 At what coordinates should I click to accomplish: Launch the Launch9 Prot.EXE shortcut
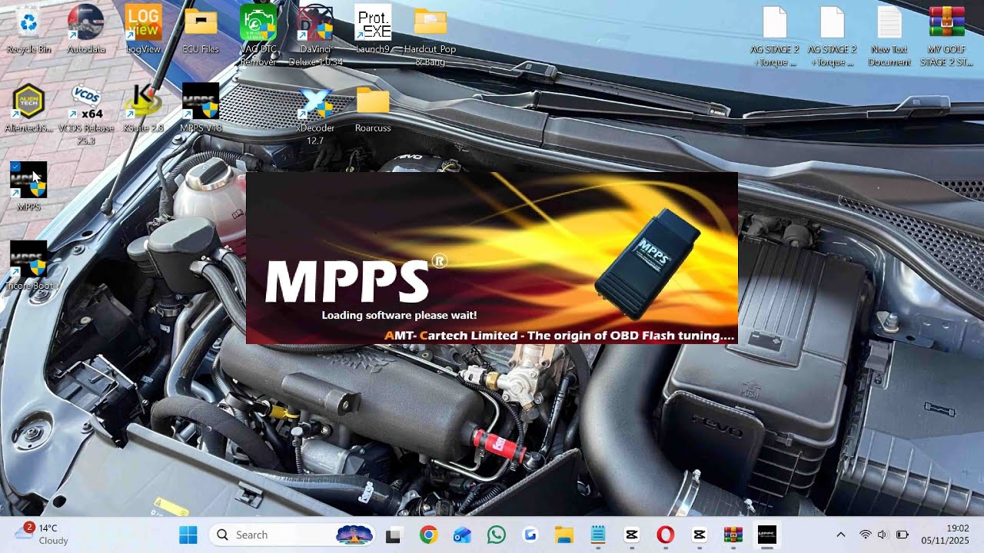(x=373, y=29)
